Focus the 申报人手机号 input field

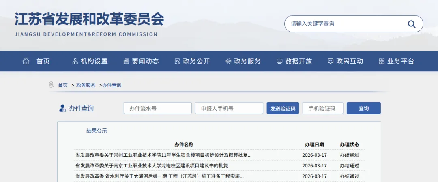coord(229,108)
